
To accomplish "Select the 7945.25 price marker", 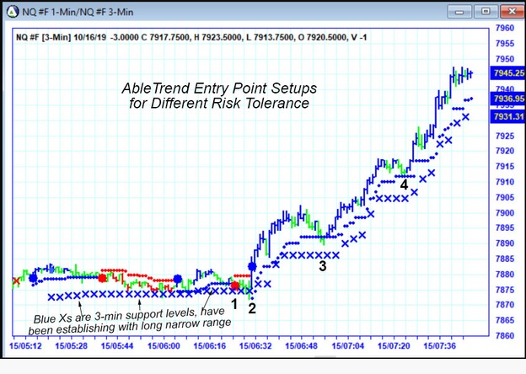I will [x=507, y=73].
